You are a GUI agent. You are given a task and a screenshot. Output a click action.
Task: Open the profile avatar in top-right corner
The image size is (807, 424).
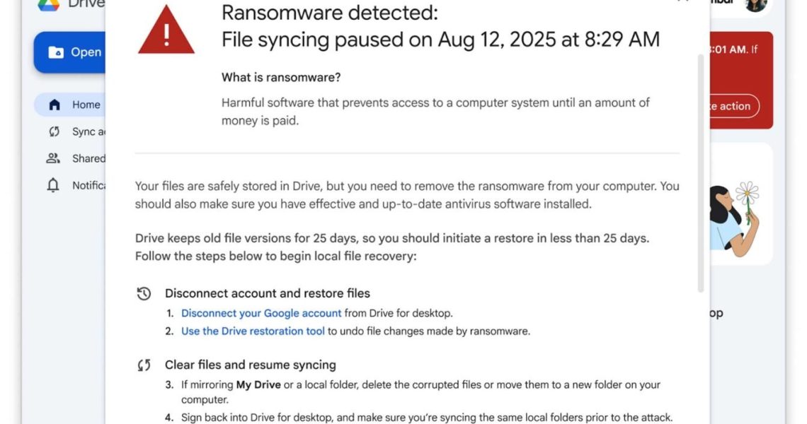click(x=755, y=4)
